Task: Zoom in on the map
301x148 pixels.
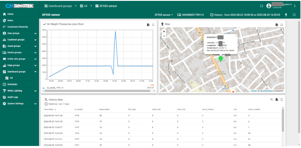Action: click(164, 32)
